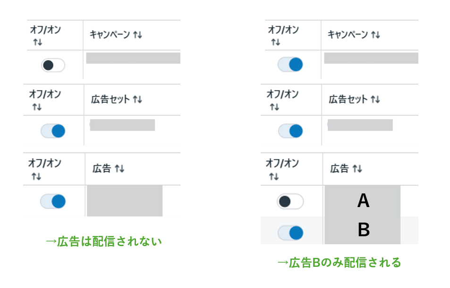Click オフ/オン sort arrows in right ad table
The height and width of the screenshot is (288, 450).
coord(274,176)
